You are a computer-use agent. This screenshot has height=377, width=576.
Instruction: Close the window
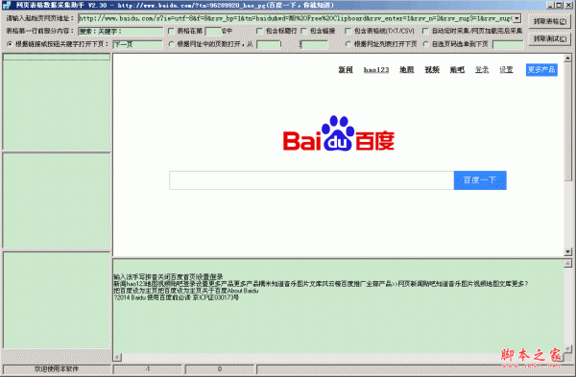(x=568, y=5)
